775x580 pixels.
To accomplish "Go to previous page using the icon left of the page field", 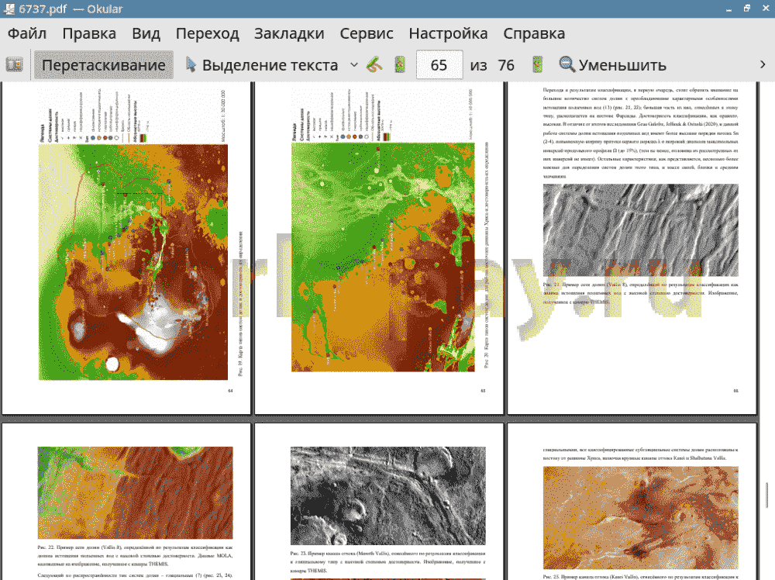I will [x=400, y=65].
